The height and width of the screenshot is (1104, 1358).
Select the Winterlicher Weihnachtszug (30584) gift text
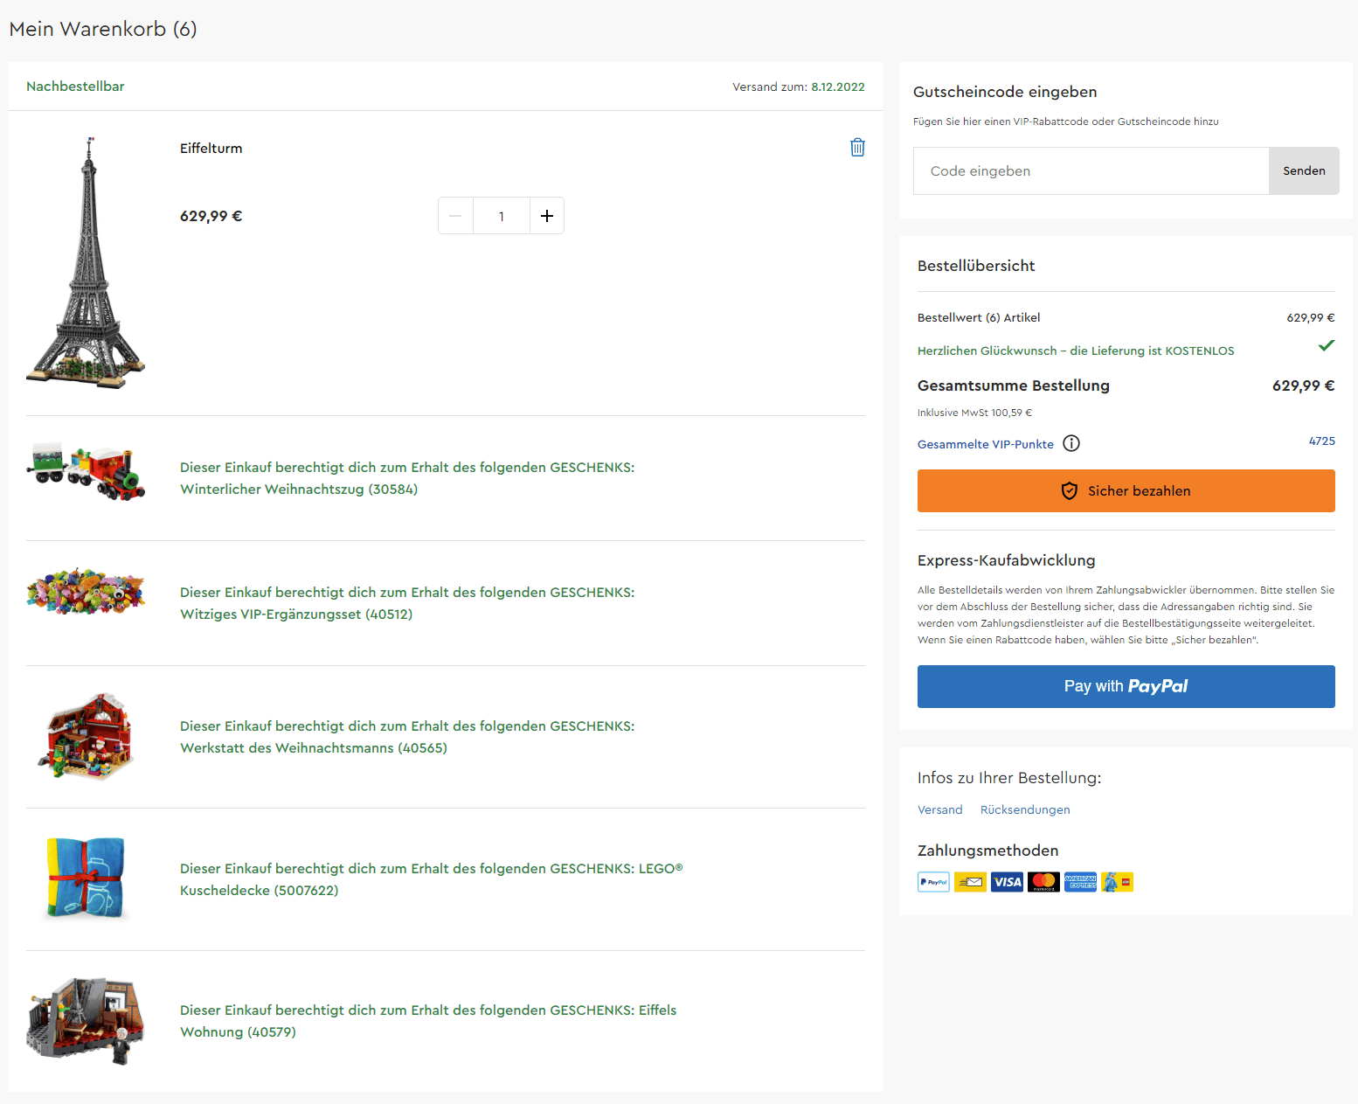tap(407, 478)
